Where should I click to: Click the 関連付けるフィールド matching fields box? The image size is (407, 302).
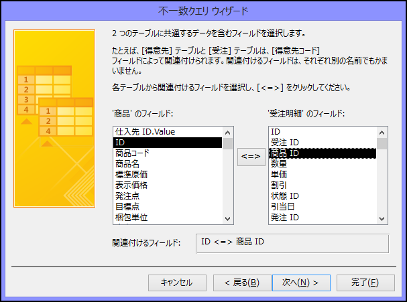tap(292, 244)
